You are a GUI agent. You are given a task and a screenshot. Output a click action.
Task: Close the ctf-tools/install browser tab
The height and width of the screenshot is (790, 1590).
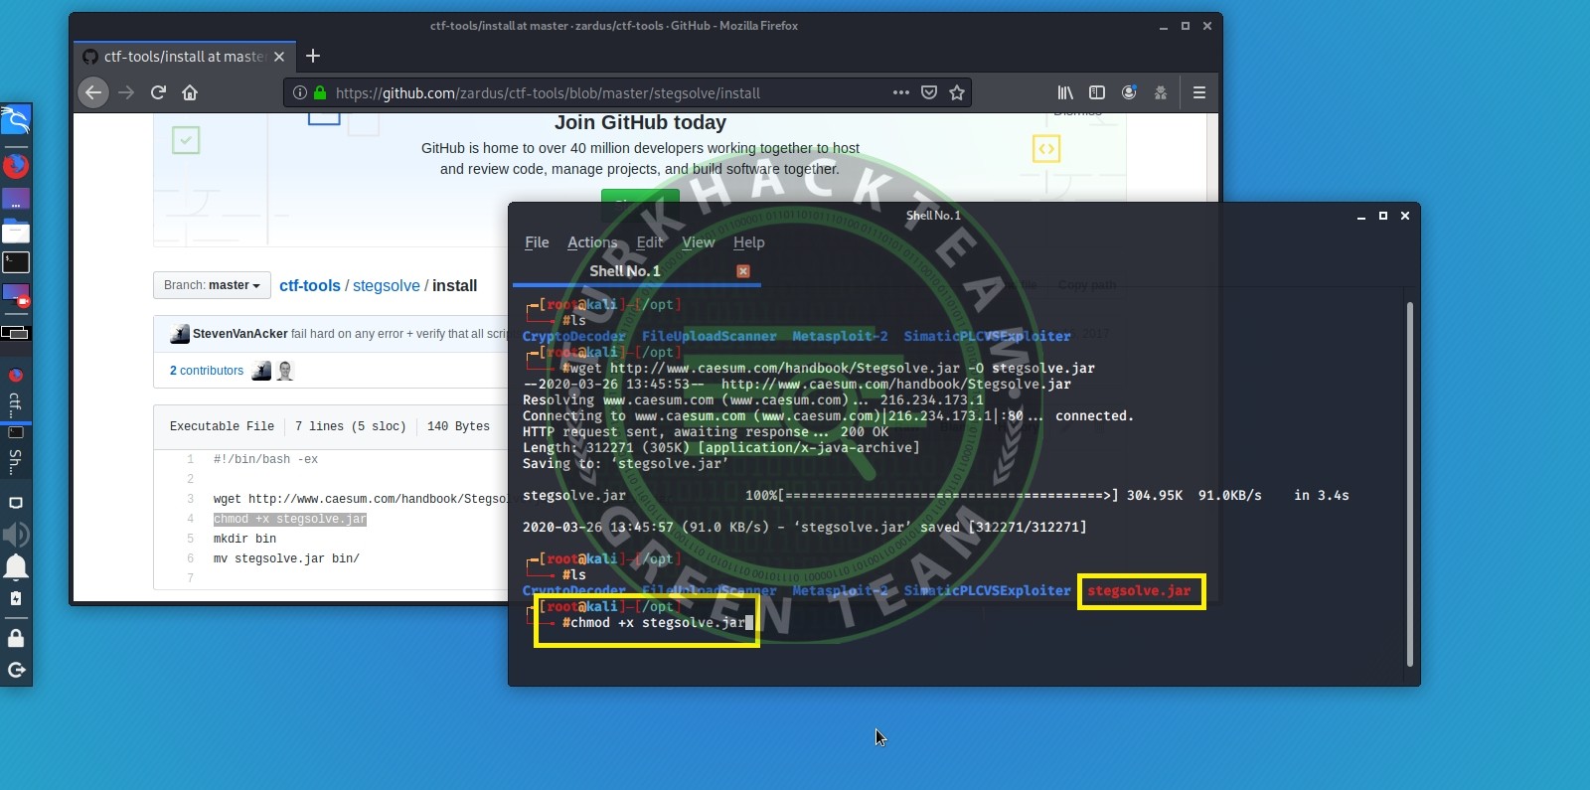click(x=279, y=57)
